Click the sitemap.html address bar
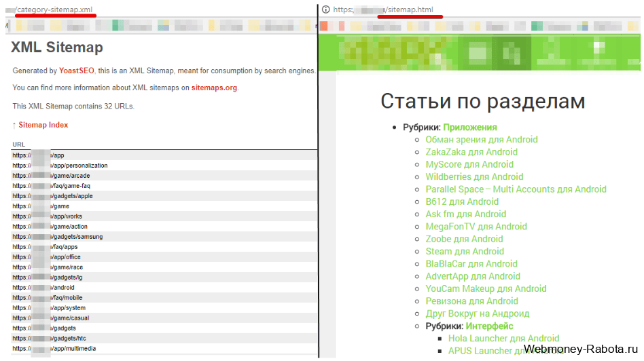This screenshot has width=644, height=361. click(382, 9)
